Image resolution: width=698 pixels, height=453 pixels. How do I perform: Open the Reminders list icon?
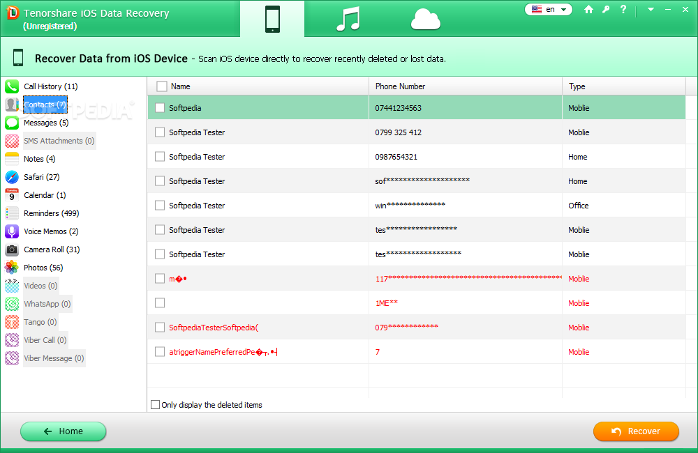[12, 213]
